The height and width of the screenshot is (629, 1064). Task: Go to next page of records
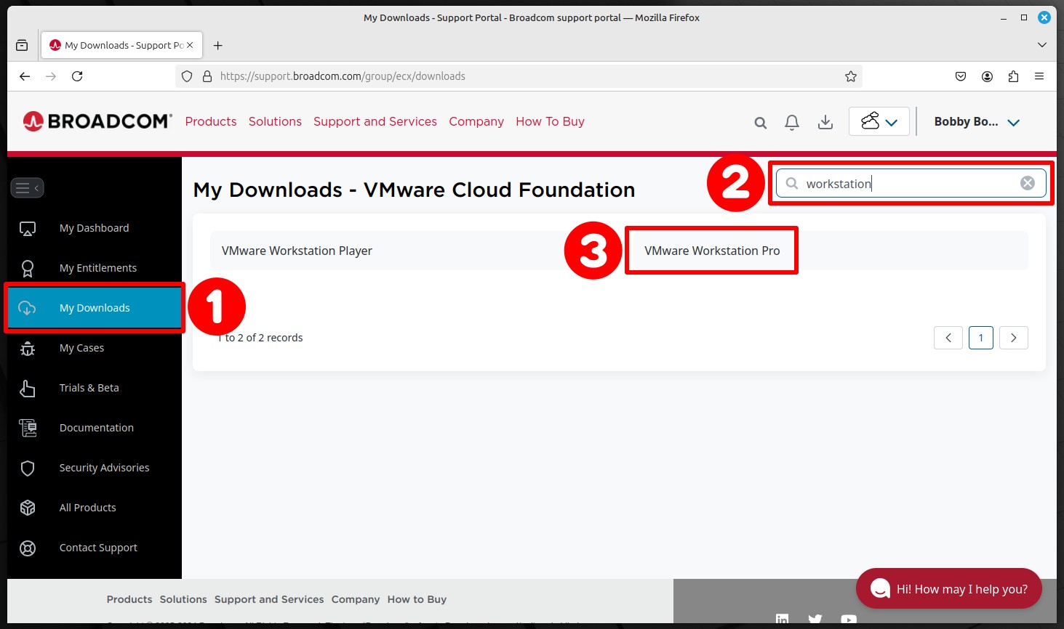(1014, 338)
